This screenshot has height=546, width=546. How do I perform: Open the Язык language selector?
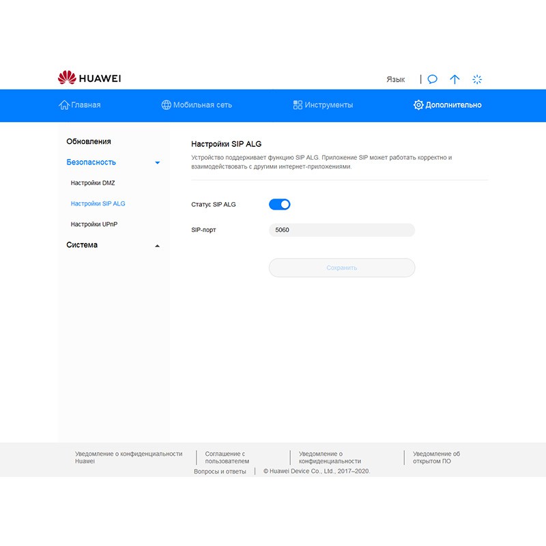tap(395, 79)
